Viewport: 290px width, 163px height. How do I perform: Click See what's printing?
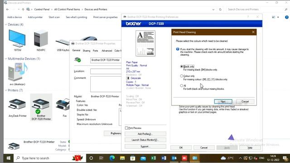pos(77,17)
